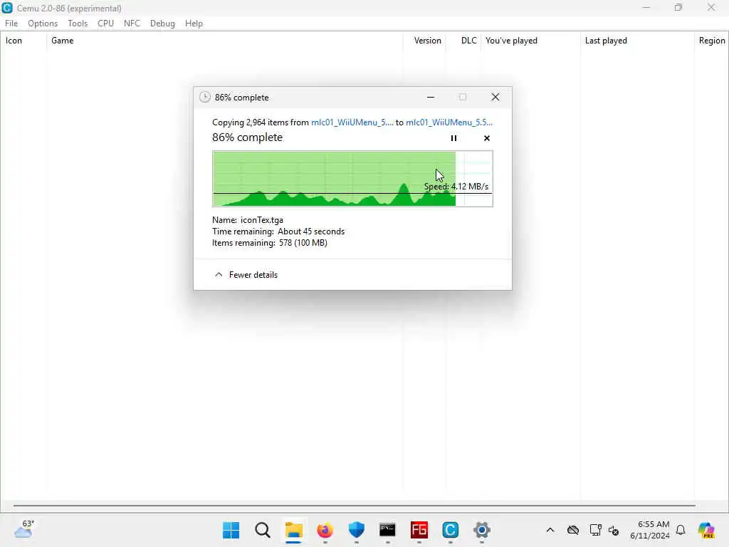Screen dimensions: 729x547
Task: Open Copilot preview icon
Action: tap(706, 530)
